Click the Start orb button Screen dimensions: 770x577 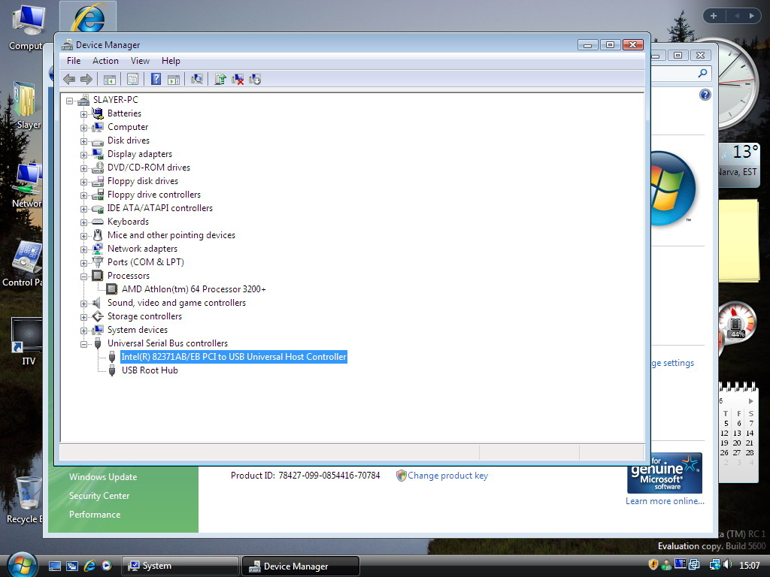22,565
